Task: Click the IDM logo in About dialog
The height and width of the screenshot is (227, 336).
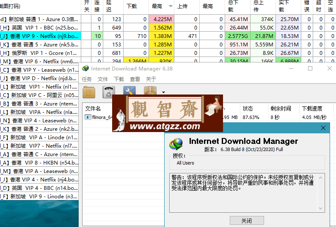Action: pos(176,143)
